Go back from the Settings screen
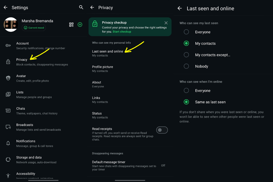This screenshot has width=273, height=182. (5, 8)
